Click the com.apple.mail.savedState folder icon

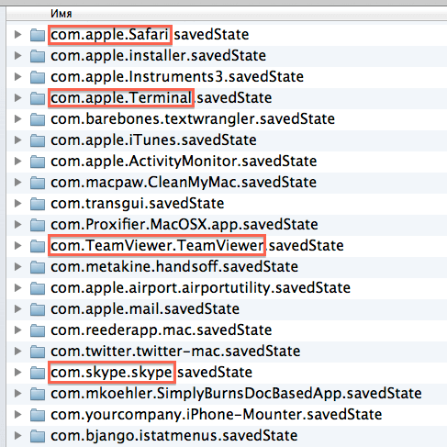tap(38, 309)
